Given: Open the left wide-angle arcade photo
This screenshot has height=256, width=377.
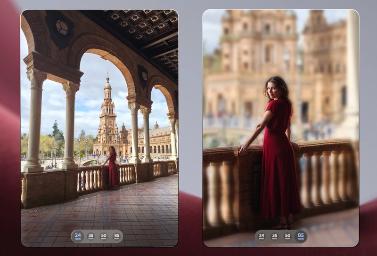Looking at the screenshot, I should [x=99, y=128].
